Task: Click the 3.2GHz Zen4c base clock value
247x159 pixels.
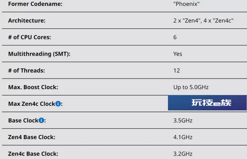Action: tap(183, 154)
